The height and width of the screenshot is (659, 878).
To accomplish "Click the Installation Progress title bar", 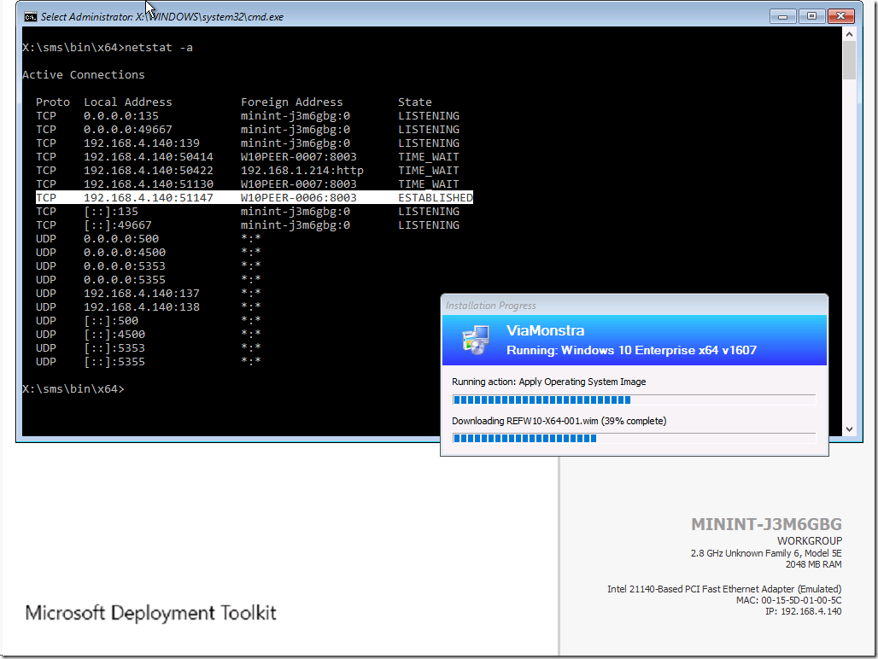I will click(634, 306).
